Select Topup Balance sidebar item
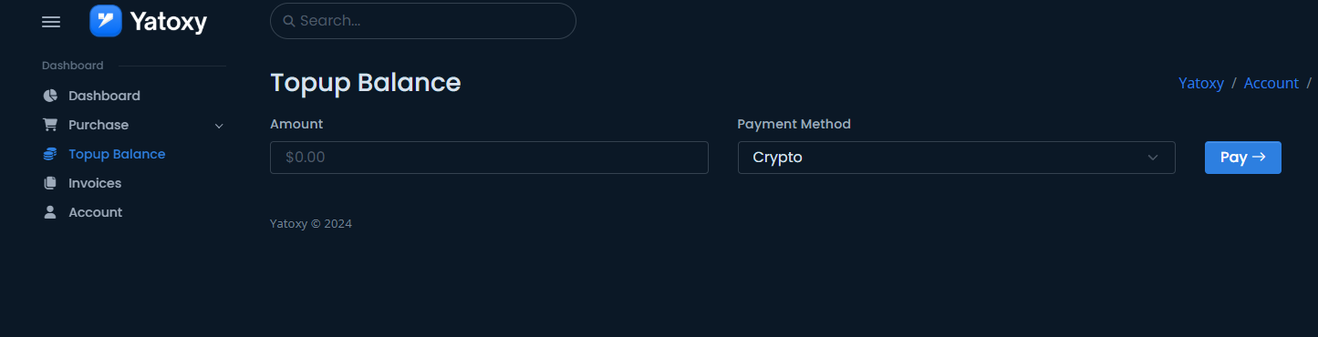The width and height of the screenshot is (1318, 337). point(117,154)
